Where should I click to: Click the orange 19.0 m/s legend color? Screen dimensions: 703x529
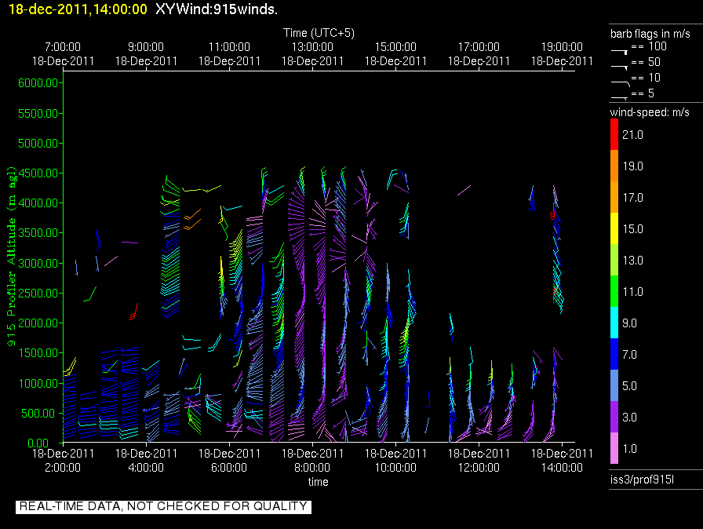pos(614,166)
